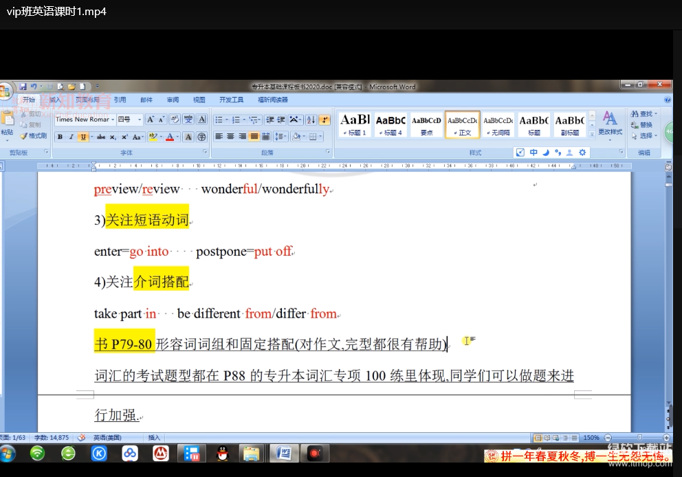Image resolution: width=682 pixels, height=477 pixels.
Task: Click the Align Text Right icon
Action: click(242, 137)
